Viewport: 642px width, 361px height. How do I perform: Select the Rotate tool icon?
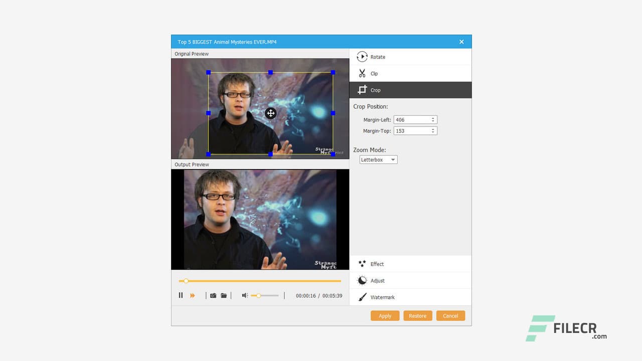click(363, 57)
